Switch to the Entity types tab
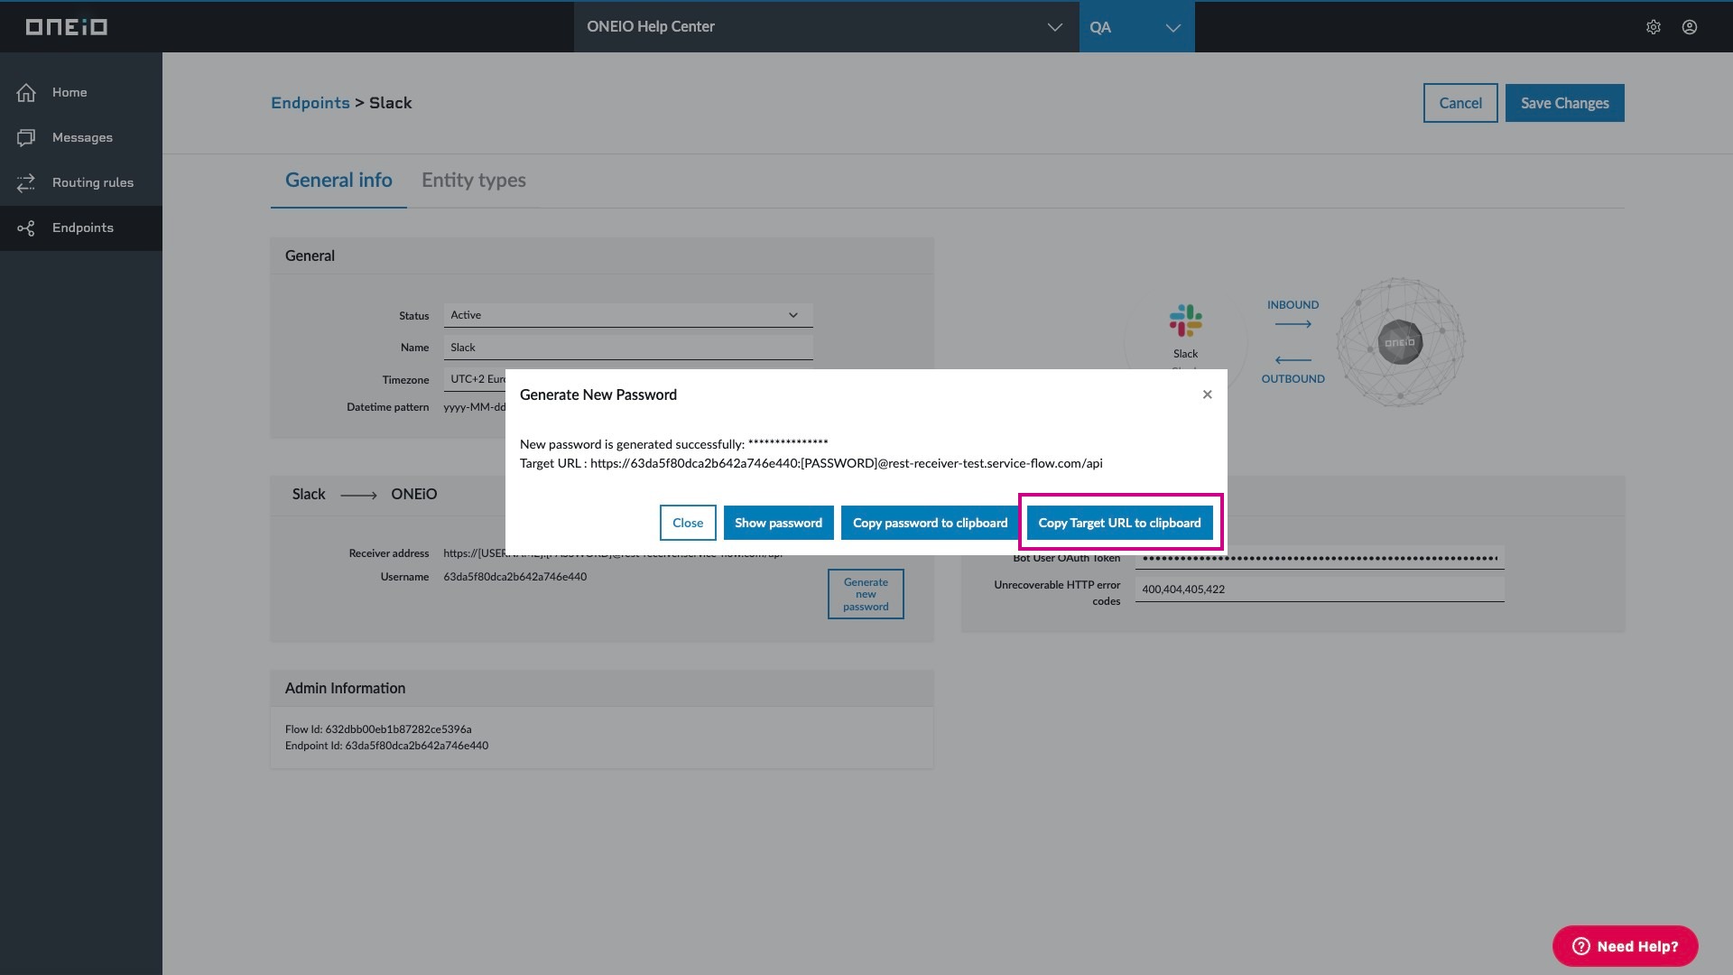This screenshot has width=1733, height=975. tap(473, 181)
